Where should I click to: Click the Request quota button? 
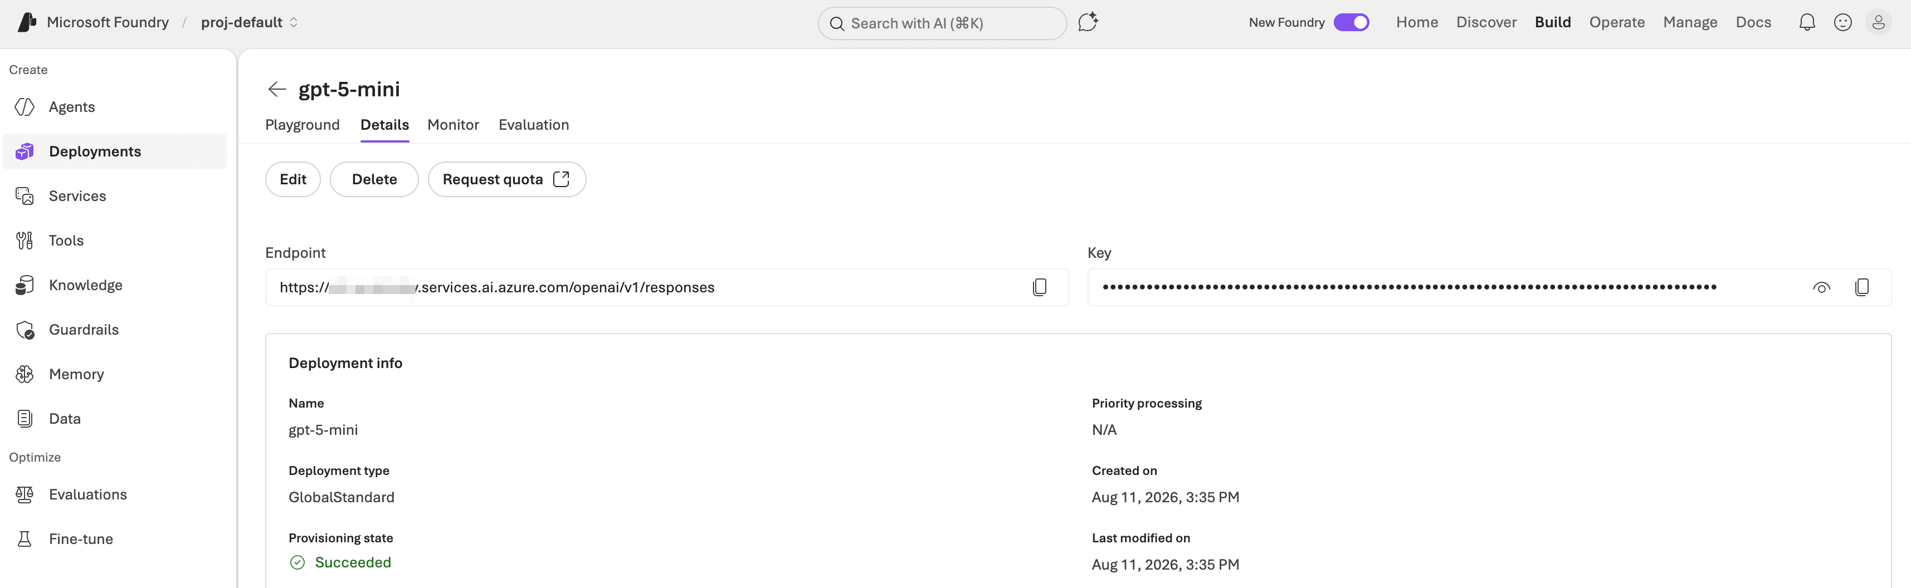(506, 179)
